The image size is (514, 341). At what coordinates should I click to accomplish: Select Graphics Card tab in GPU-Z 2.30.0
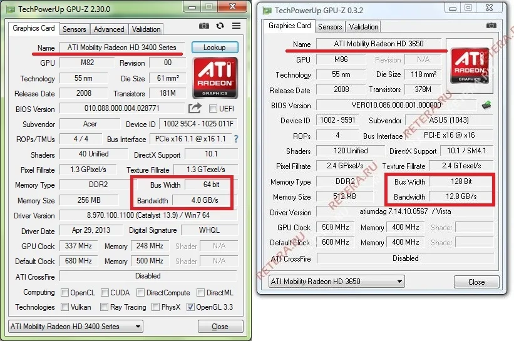click(34, 29)
